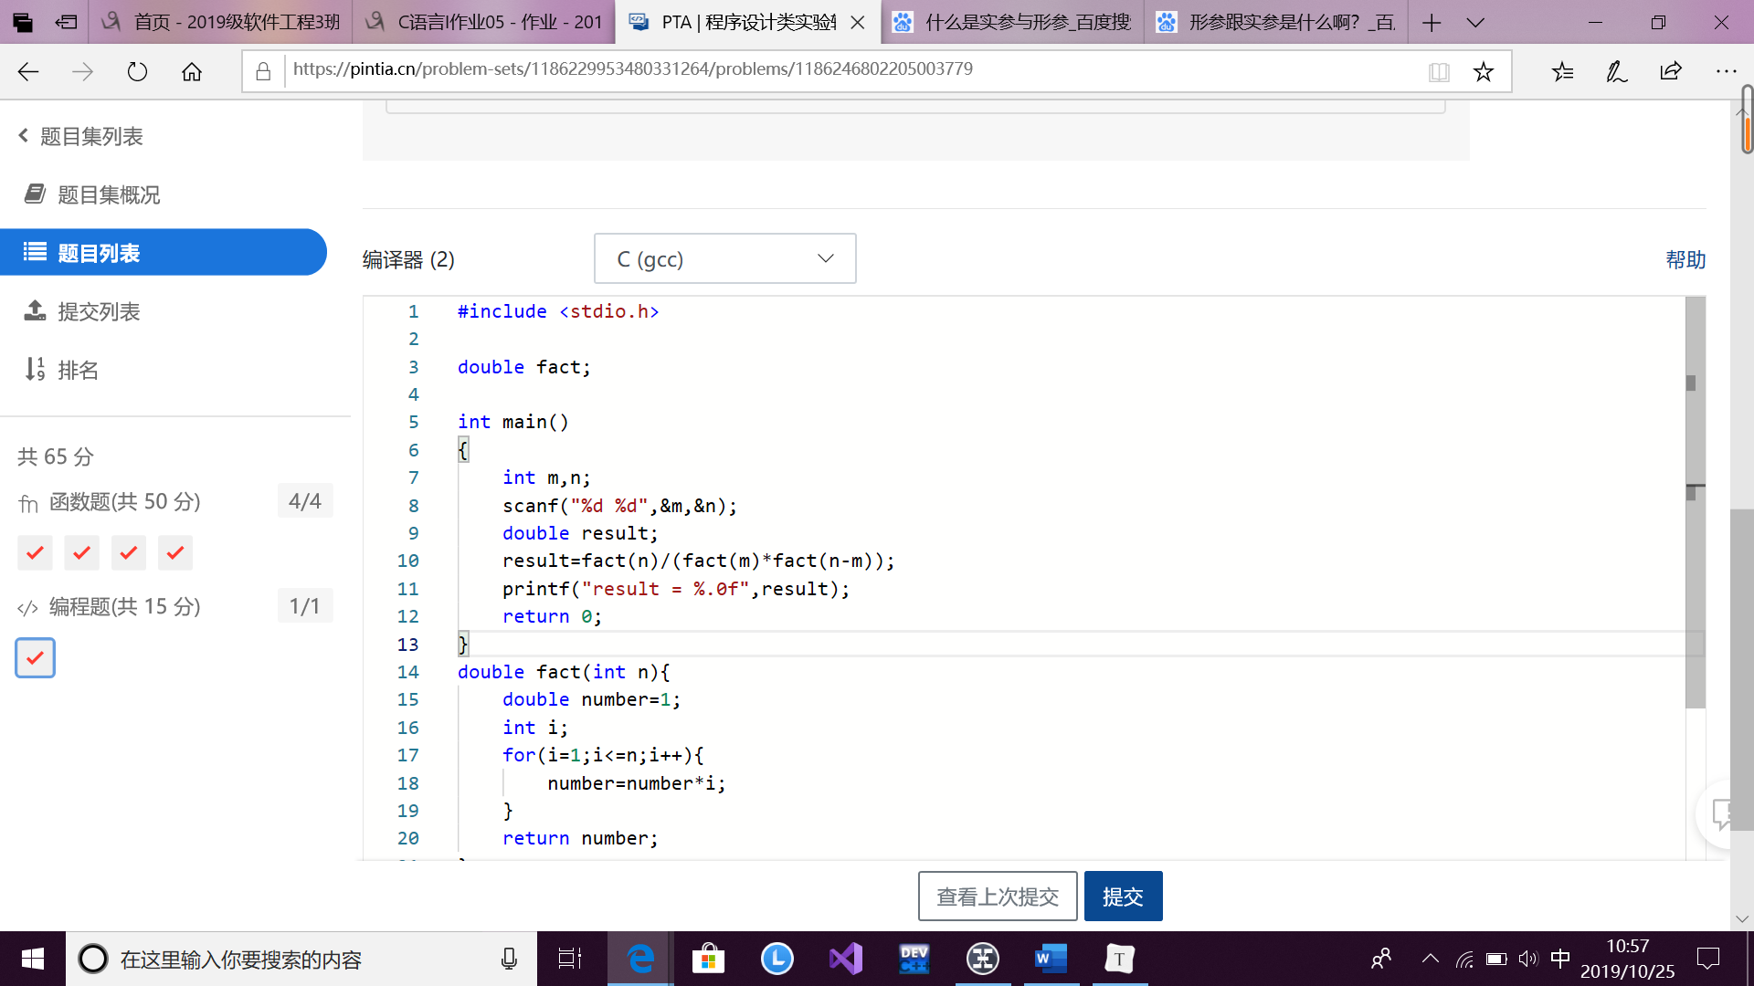Viewport: 1754px width, 986px height.
Task: Select the programming problem checkmark box
Action: 35,657
